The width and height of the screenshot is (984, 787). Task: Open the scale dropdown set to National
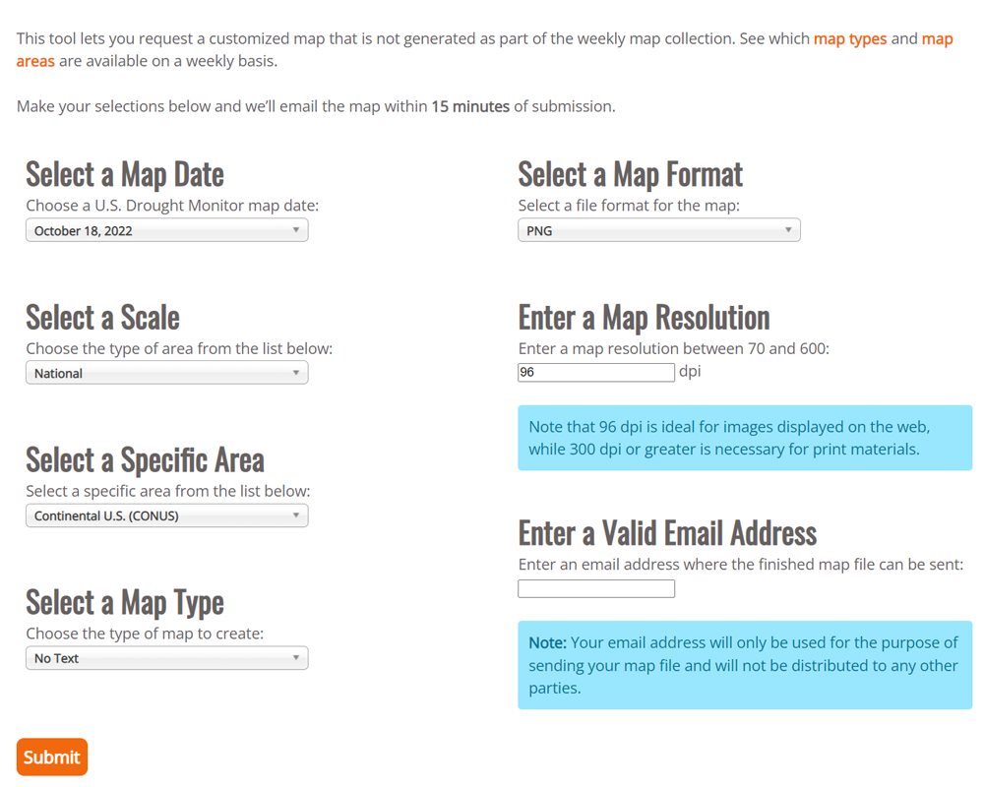(165, 373)
